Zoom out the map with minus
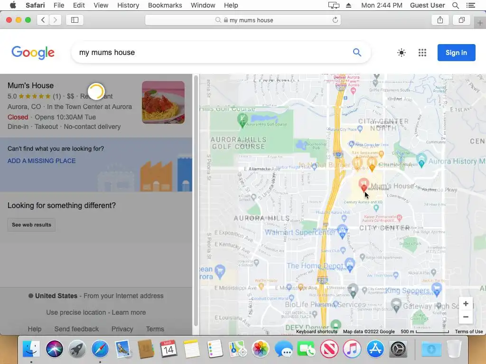This screenshot has width=486, height=364. point(466,317)
